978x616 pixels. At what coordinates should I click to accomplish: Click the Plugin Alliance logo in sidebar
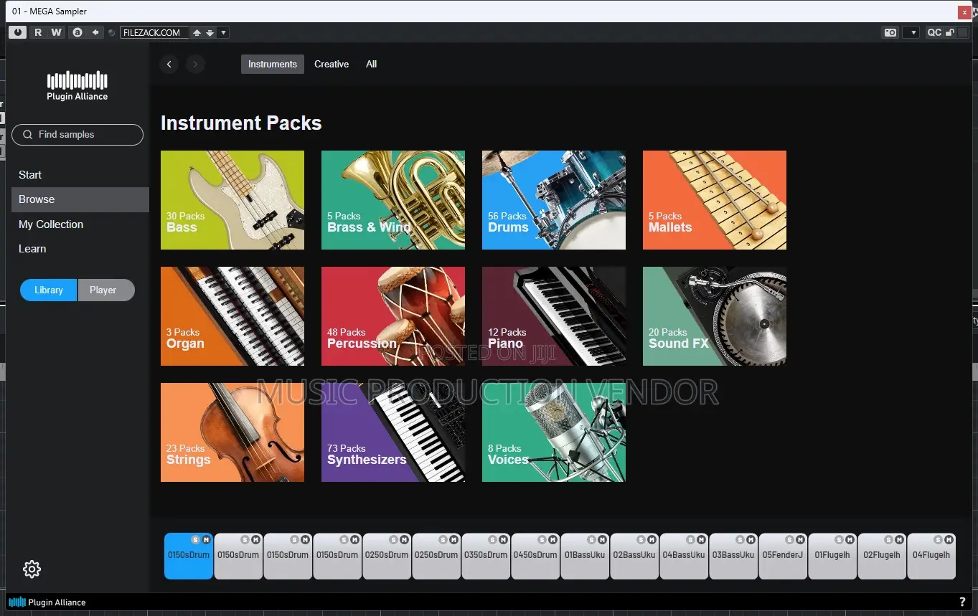pos(77,86)
